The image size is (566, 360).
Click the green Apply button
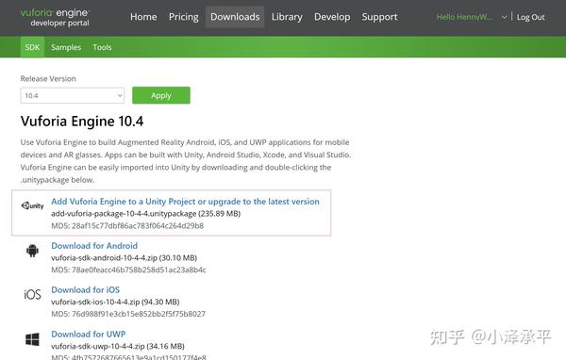(161, 95)
